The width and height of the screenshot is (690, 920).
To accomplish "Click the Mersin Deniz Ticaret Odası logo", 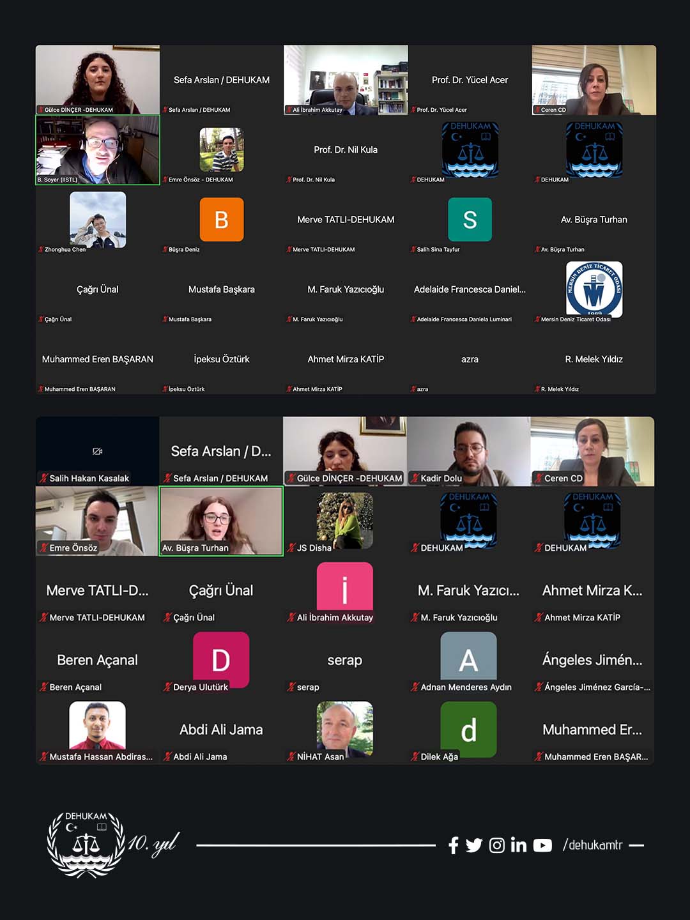I will pos(594,289).
